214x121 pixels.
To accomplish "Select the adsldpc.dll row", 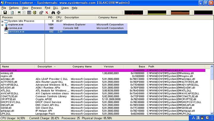I will 103,79.
